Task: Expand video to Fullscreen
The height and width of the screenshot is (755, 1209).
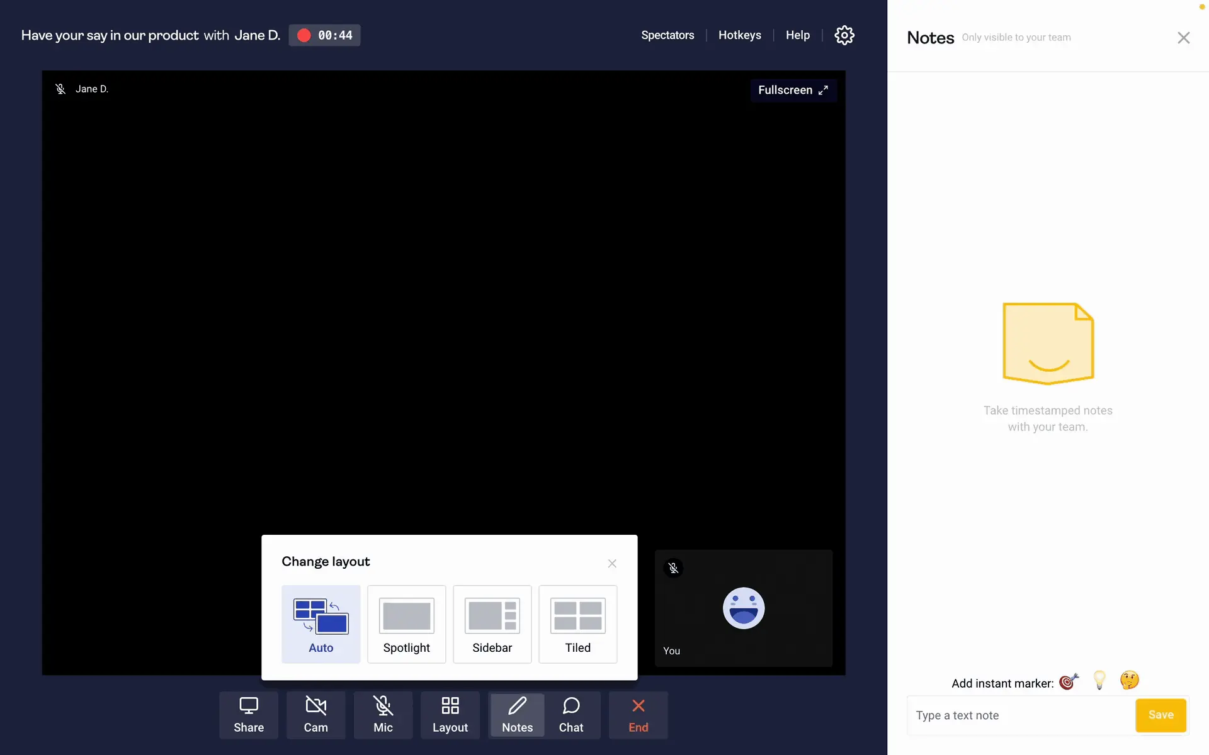Action: 793,90
